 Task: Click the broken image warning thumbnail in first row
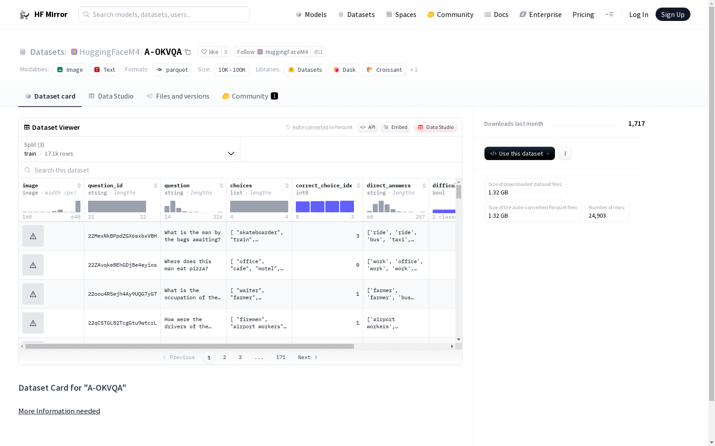[x=33, y=236]
